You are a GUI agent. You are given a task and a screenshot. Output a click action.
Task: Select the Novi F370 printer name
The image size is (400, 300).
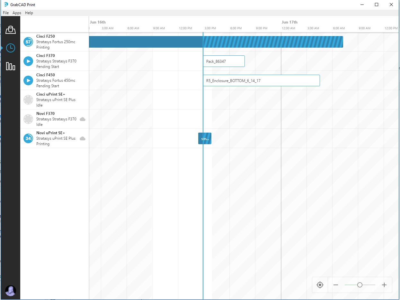45,114
